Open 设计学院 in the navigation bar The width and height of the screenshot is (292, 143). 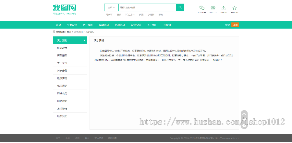pos(136,25)
